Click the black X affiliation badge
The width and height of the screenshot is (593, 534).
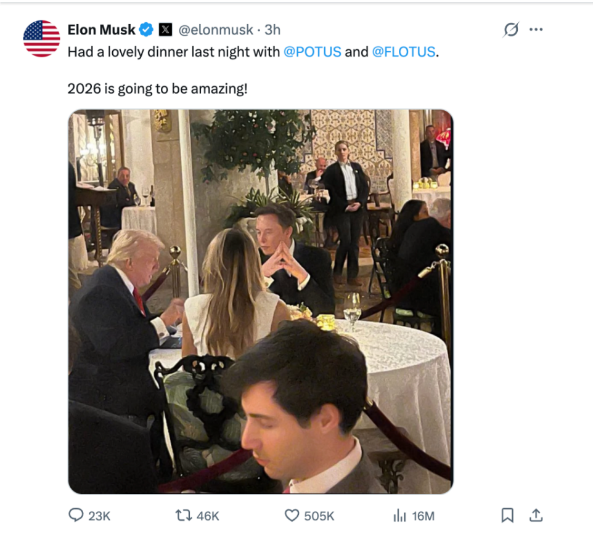[165, 29]
